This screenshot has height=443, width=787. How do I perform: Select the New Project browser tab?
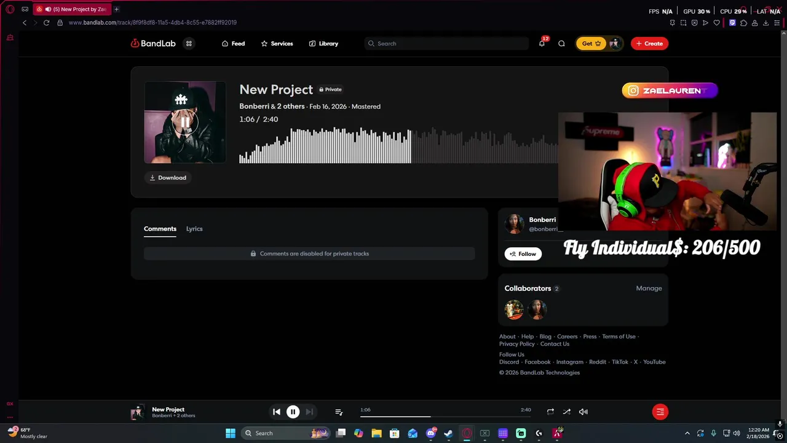tap(72, 9)
